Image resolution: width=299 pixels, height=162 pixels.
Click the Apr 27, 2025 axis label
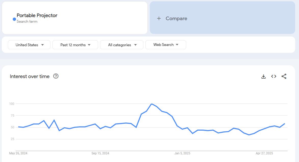coord(264,153)
